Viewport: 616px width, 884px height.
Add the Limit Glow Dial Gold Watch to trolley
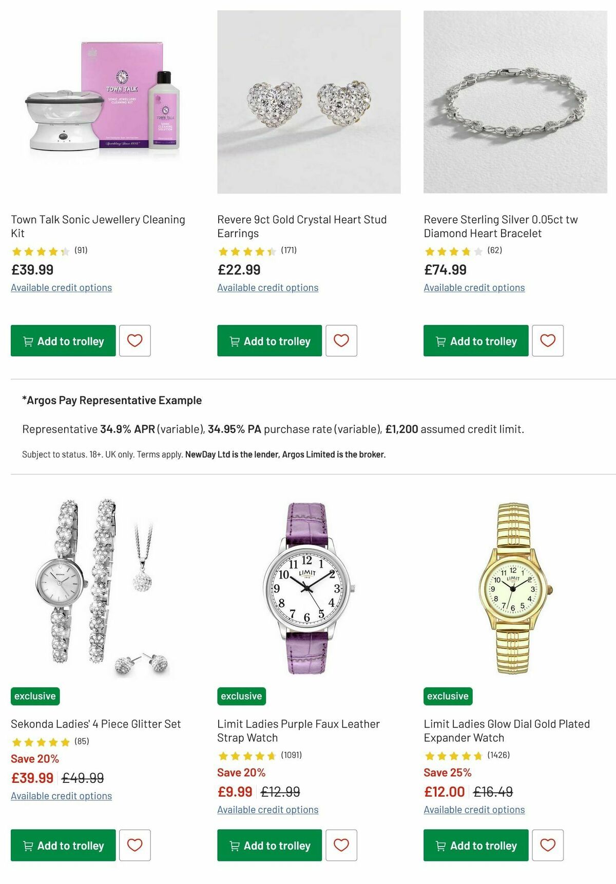pos(475,845)
